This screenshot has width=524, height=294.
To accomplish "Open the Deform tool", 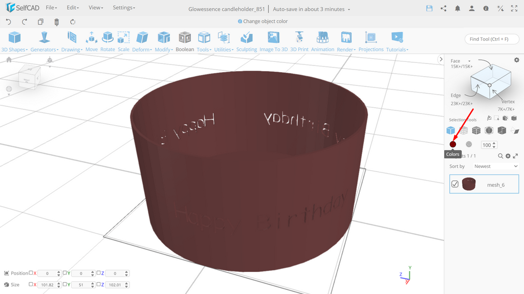I will pos(142,42).
